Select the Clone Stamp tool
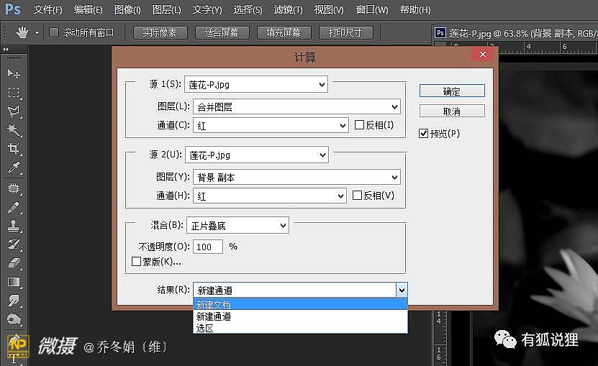 14,225
